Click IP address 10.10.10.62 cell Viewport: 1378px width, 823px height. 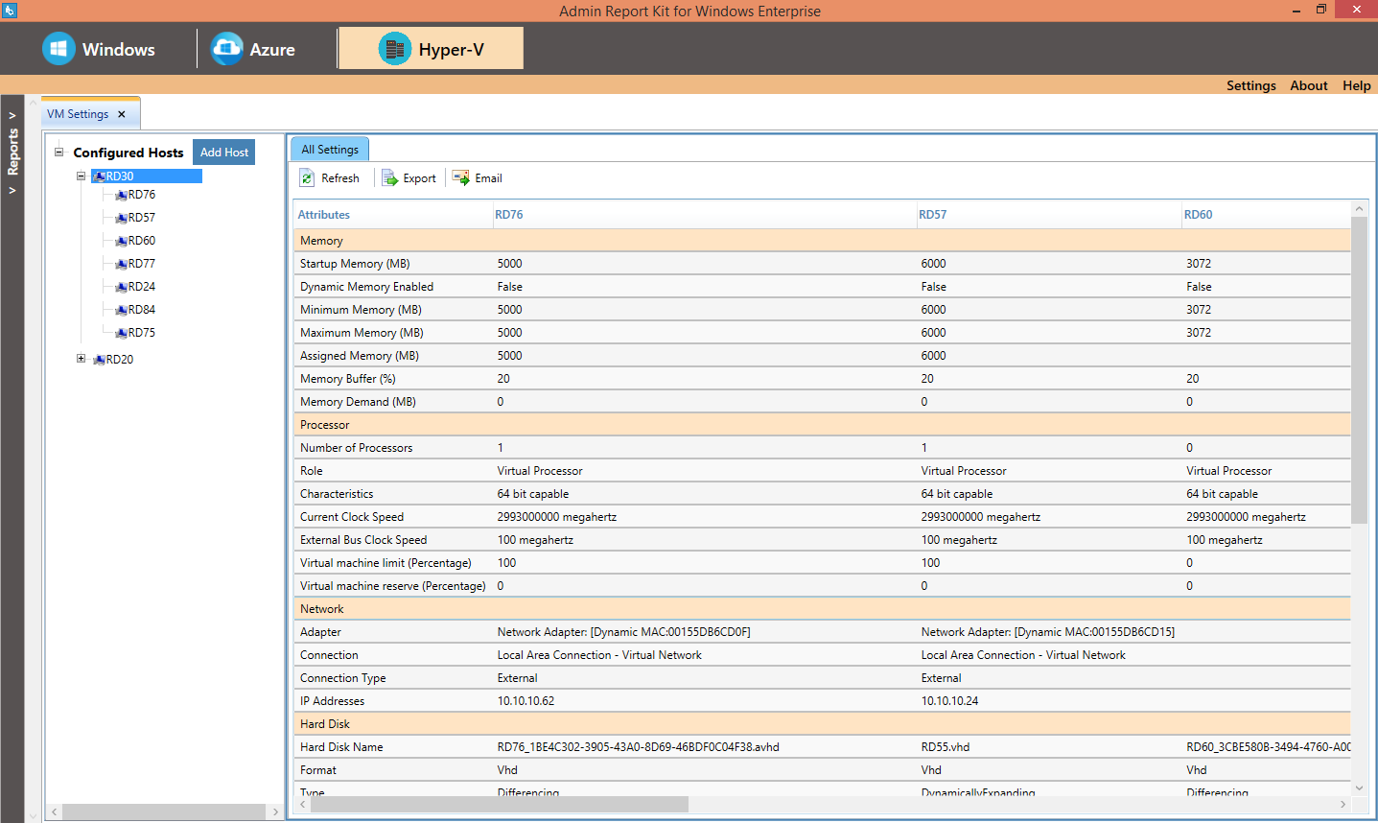[526, 701]
